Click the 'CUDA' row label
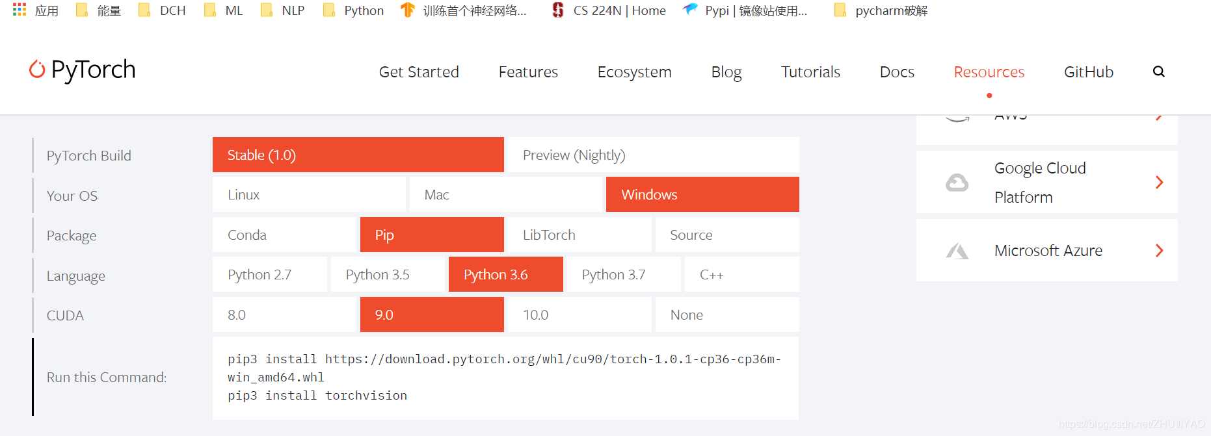This screenshot has width=1211, height=436. tap(65, 316)
